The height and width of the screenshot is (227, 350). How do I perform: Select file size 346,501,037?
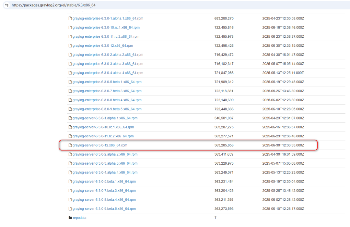click(x=224, y=118)
